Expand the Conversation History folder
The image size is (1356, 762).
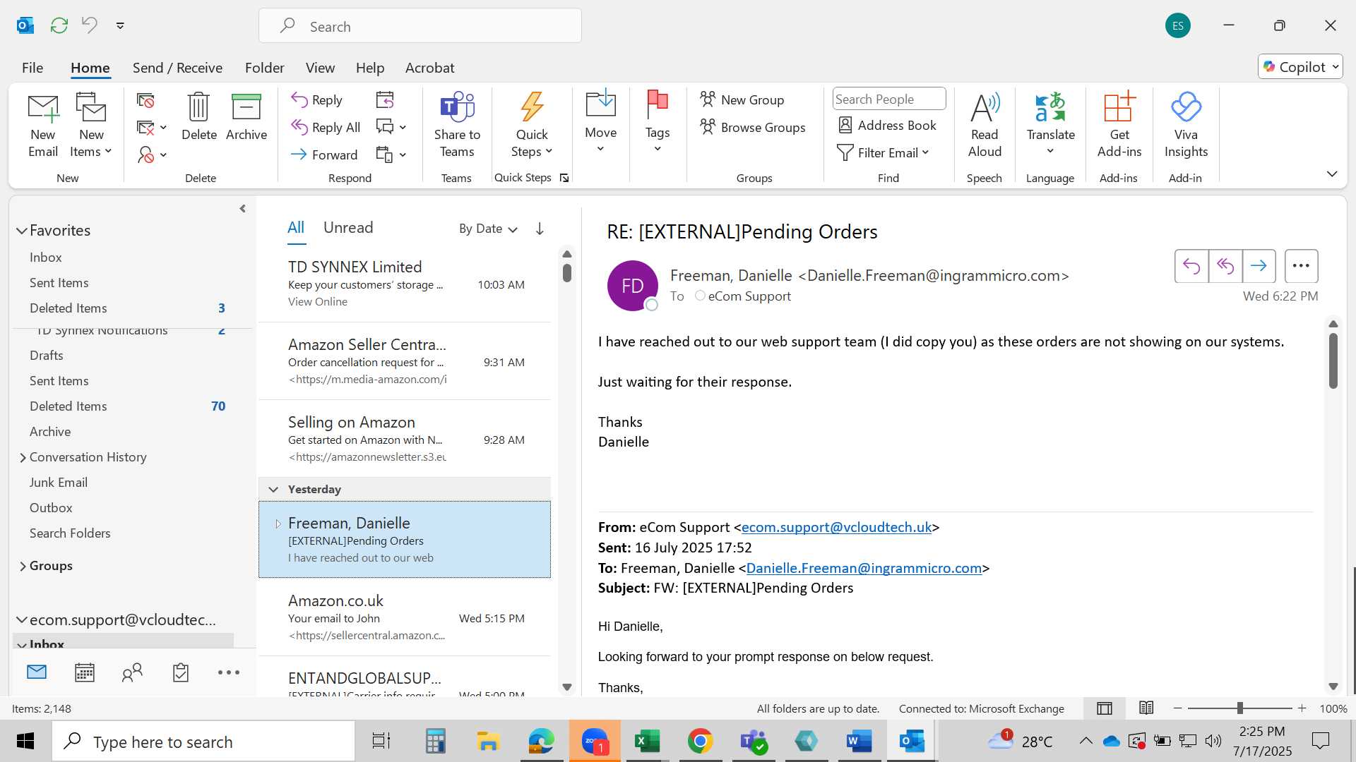pos(23,458)
